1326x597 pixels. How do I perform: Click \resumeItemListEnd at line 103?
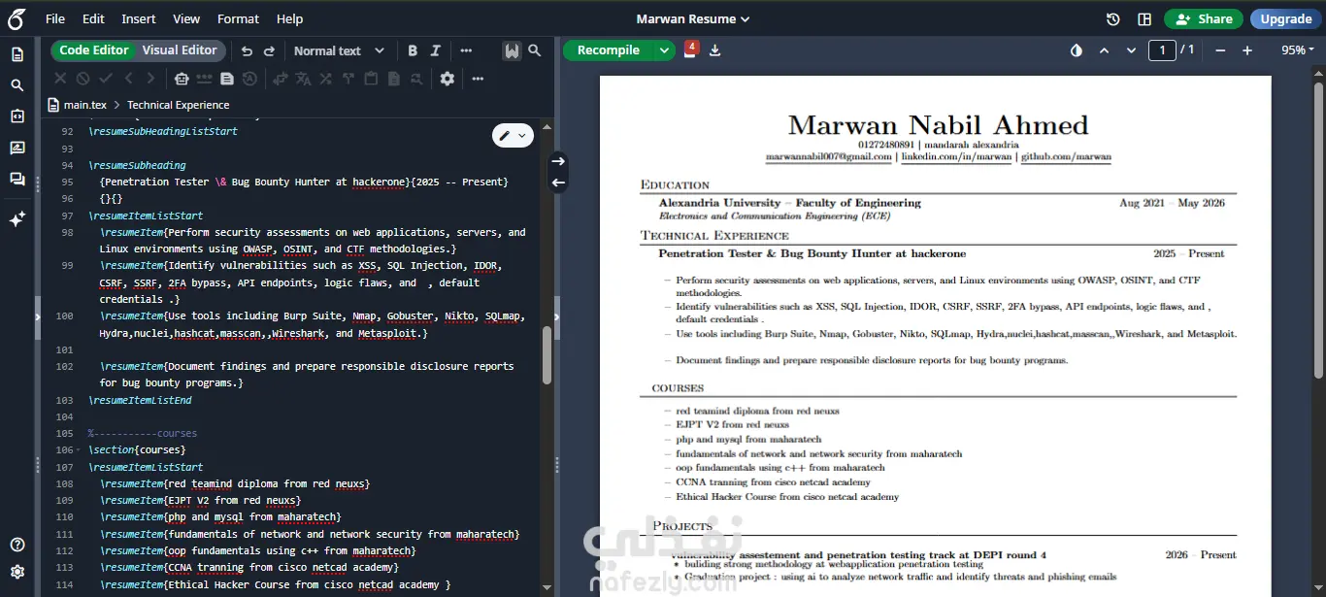tap(140, 400)
